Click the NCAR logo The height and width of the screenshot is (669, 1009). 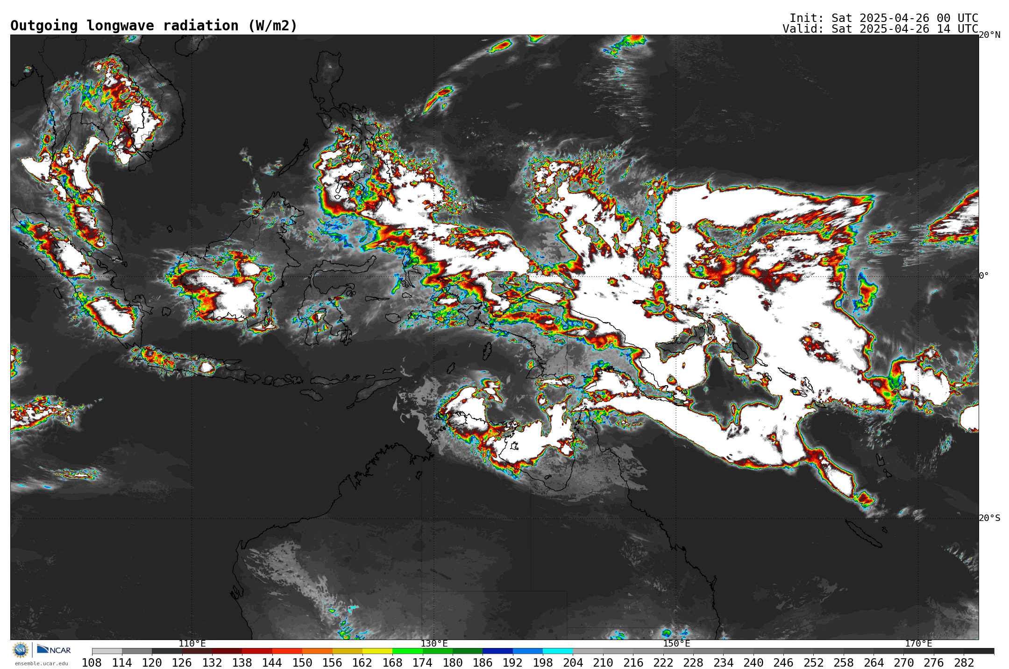click(x=54, y=649)
